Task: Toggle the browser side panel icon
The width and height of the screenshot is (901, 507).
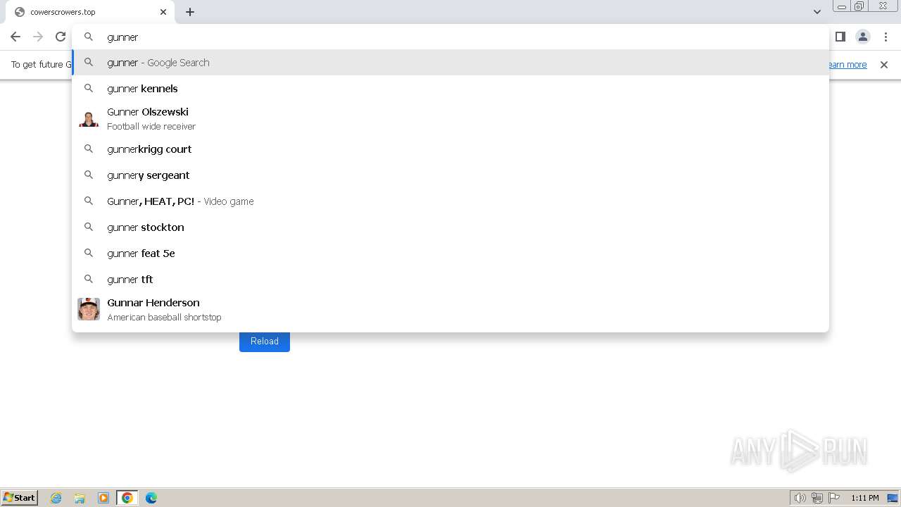Action: pyautogui.click(x=840, y=37)
